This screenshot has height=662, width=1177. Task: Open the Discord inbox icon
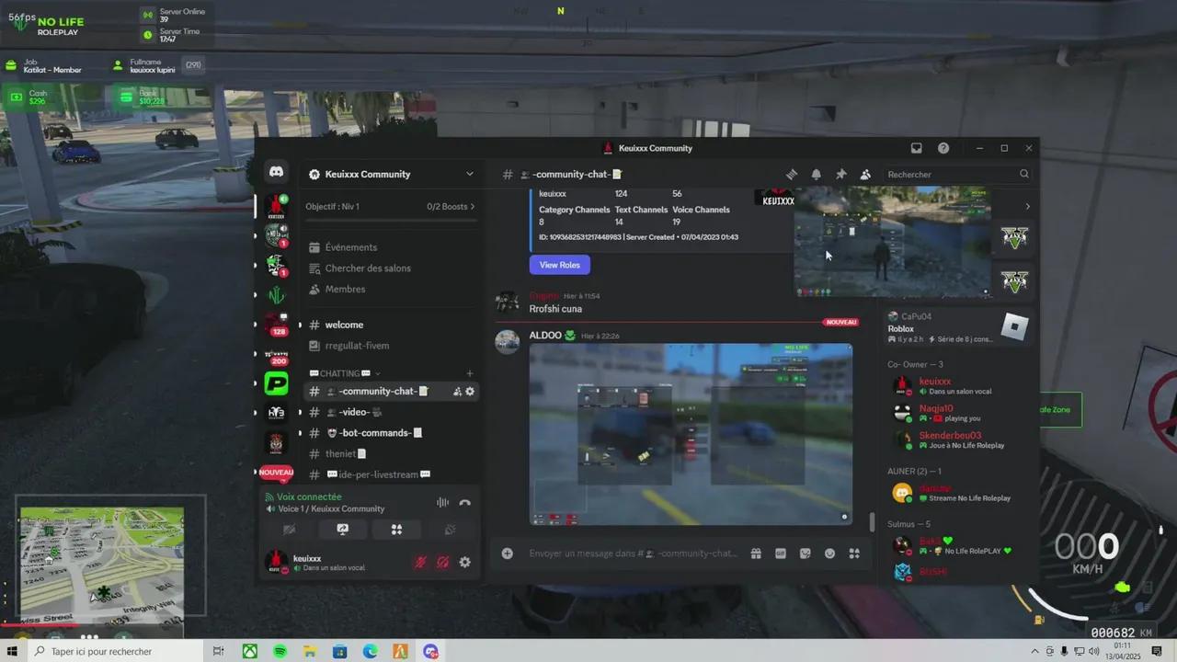(x=917, y=148)
